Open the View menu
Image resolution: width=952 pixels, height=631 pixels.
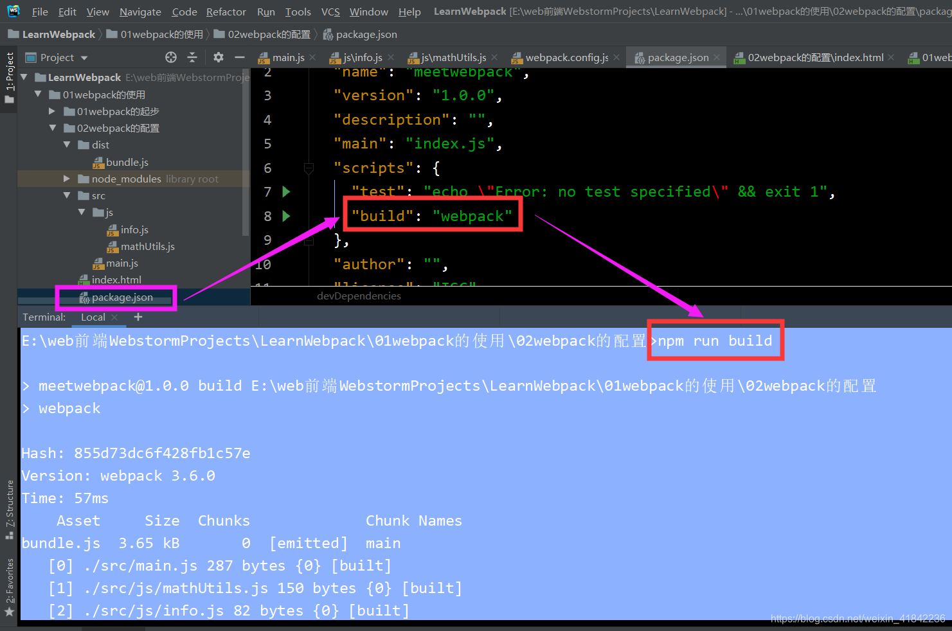[x=98, y=12]
